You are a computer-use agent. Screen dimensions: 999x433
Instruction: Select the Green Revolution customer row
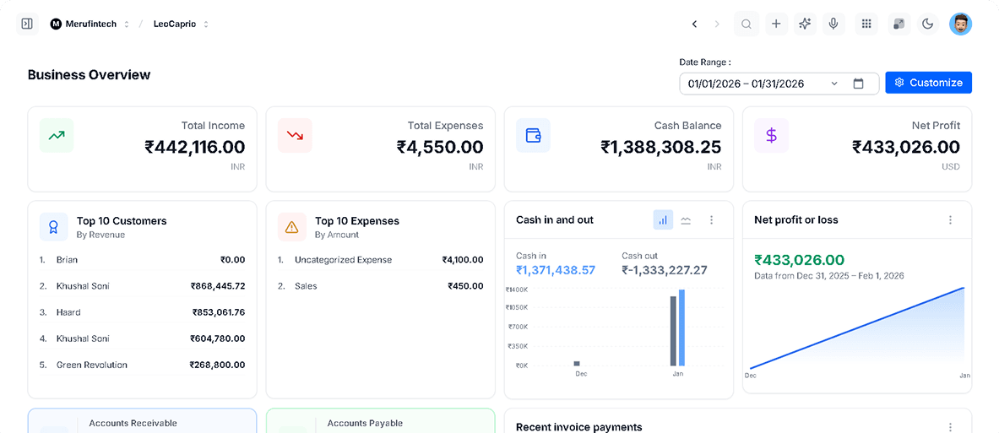142,365
